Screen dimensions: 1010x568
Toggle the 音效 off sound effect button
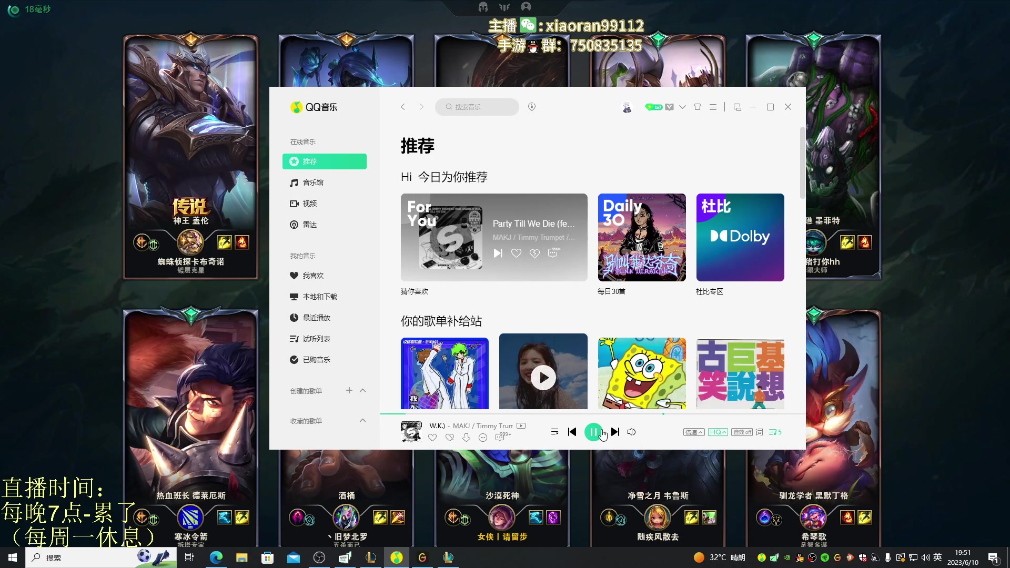(x=742, y=432)
